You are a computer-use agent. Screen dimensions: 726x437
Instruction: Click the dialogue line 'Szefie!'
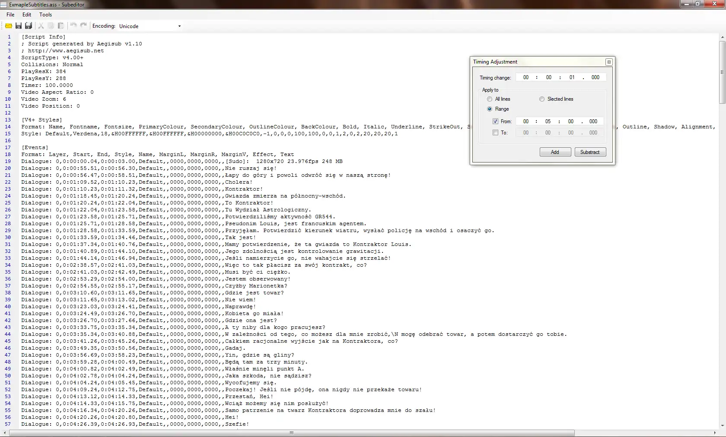click(x=135, y=424)
